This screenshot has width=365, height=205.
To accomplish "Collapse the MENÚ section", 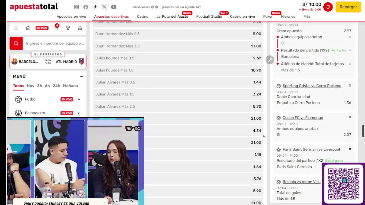I will (82, 76).
